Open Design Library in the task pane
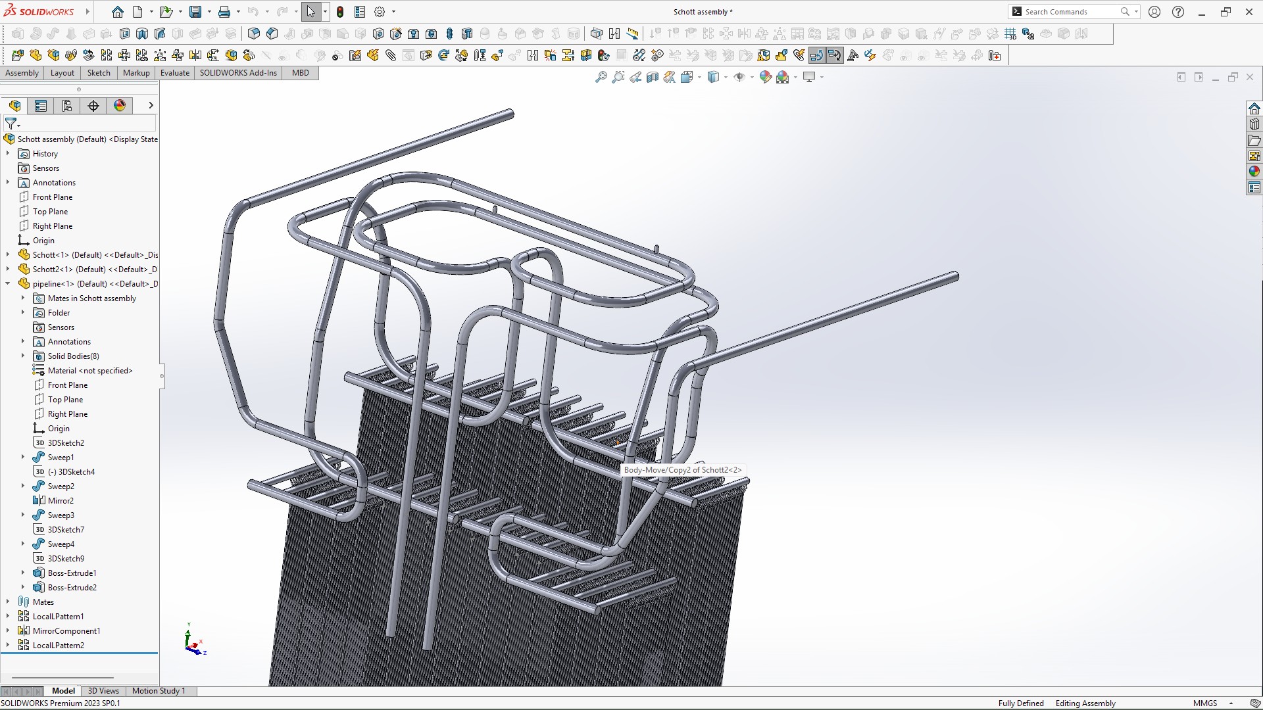 [x=1254, y=124]
